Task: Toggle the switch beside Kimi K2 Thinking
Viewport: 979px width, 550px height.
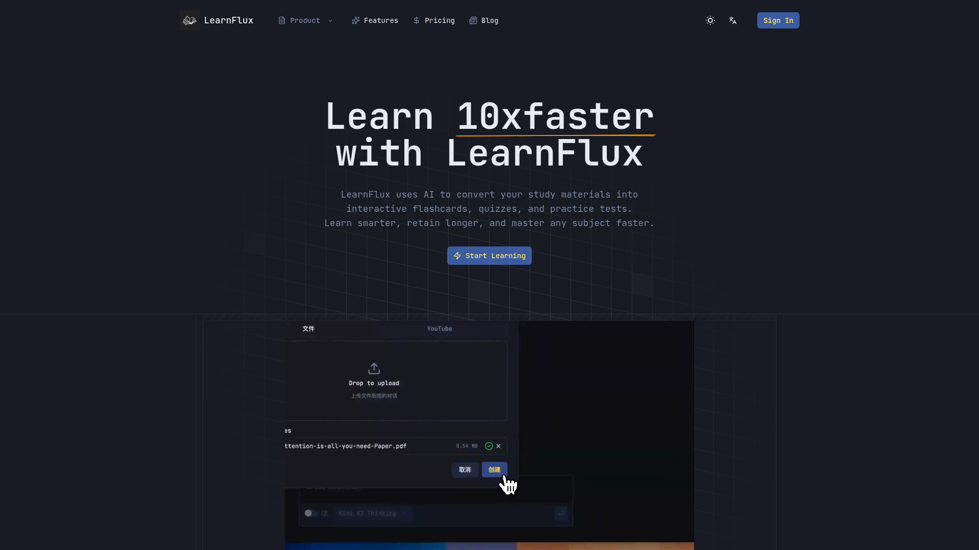Action: (311, 513)
